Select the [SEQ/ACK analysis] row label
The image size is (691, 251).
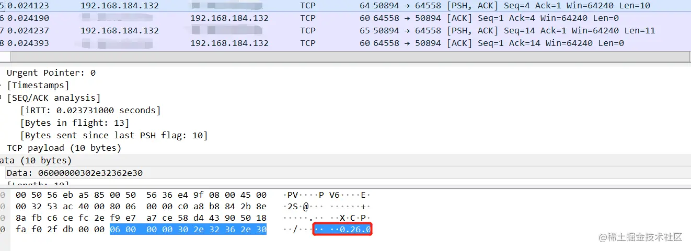(54, 98)
